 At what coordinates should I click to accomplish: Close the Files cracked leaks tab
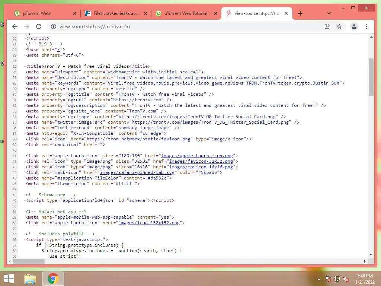(x=145, y=14)
